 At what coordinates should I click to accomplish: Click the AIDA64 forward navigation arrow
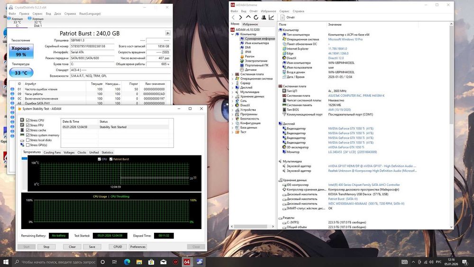point(240,18)
